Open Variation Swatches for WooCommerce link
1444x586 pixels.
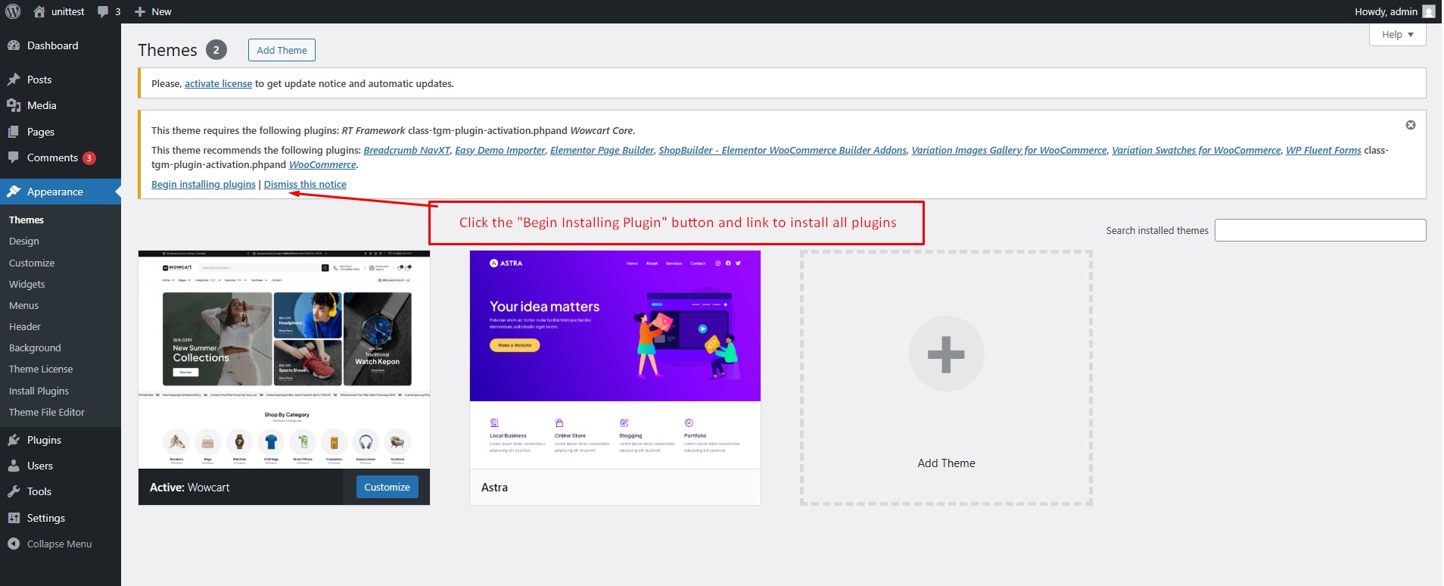(1197, 150)
